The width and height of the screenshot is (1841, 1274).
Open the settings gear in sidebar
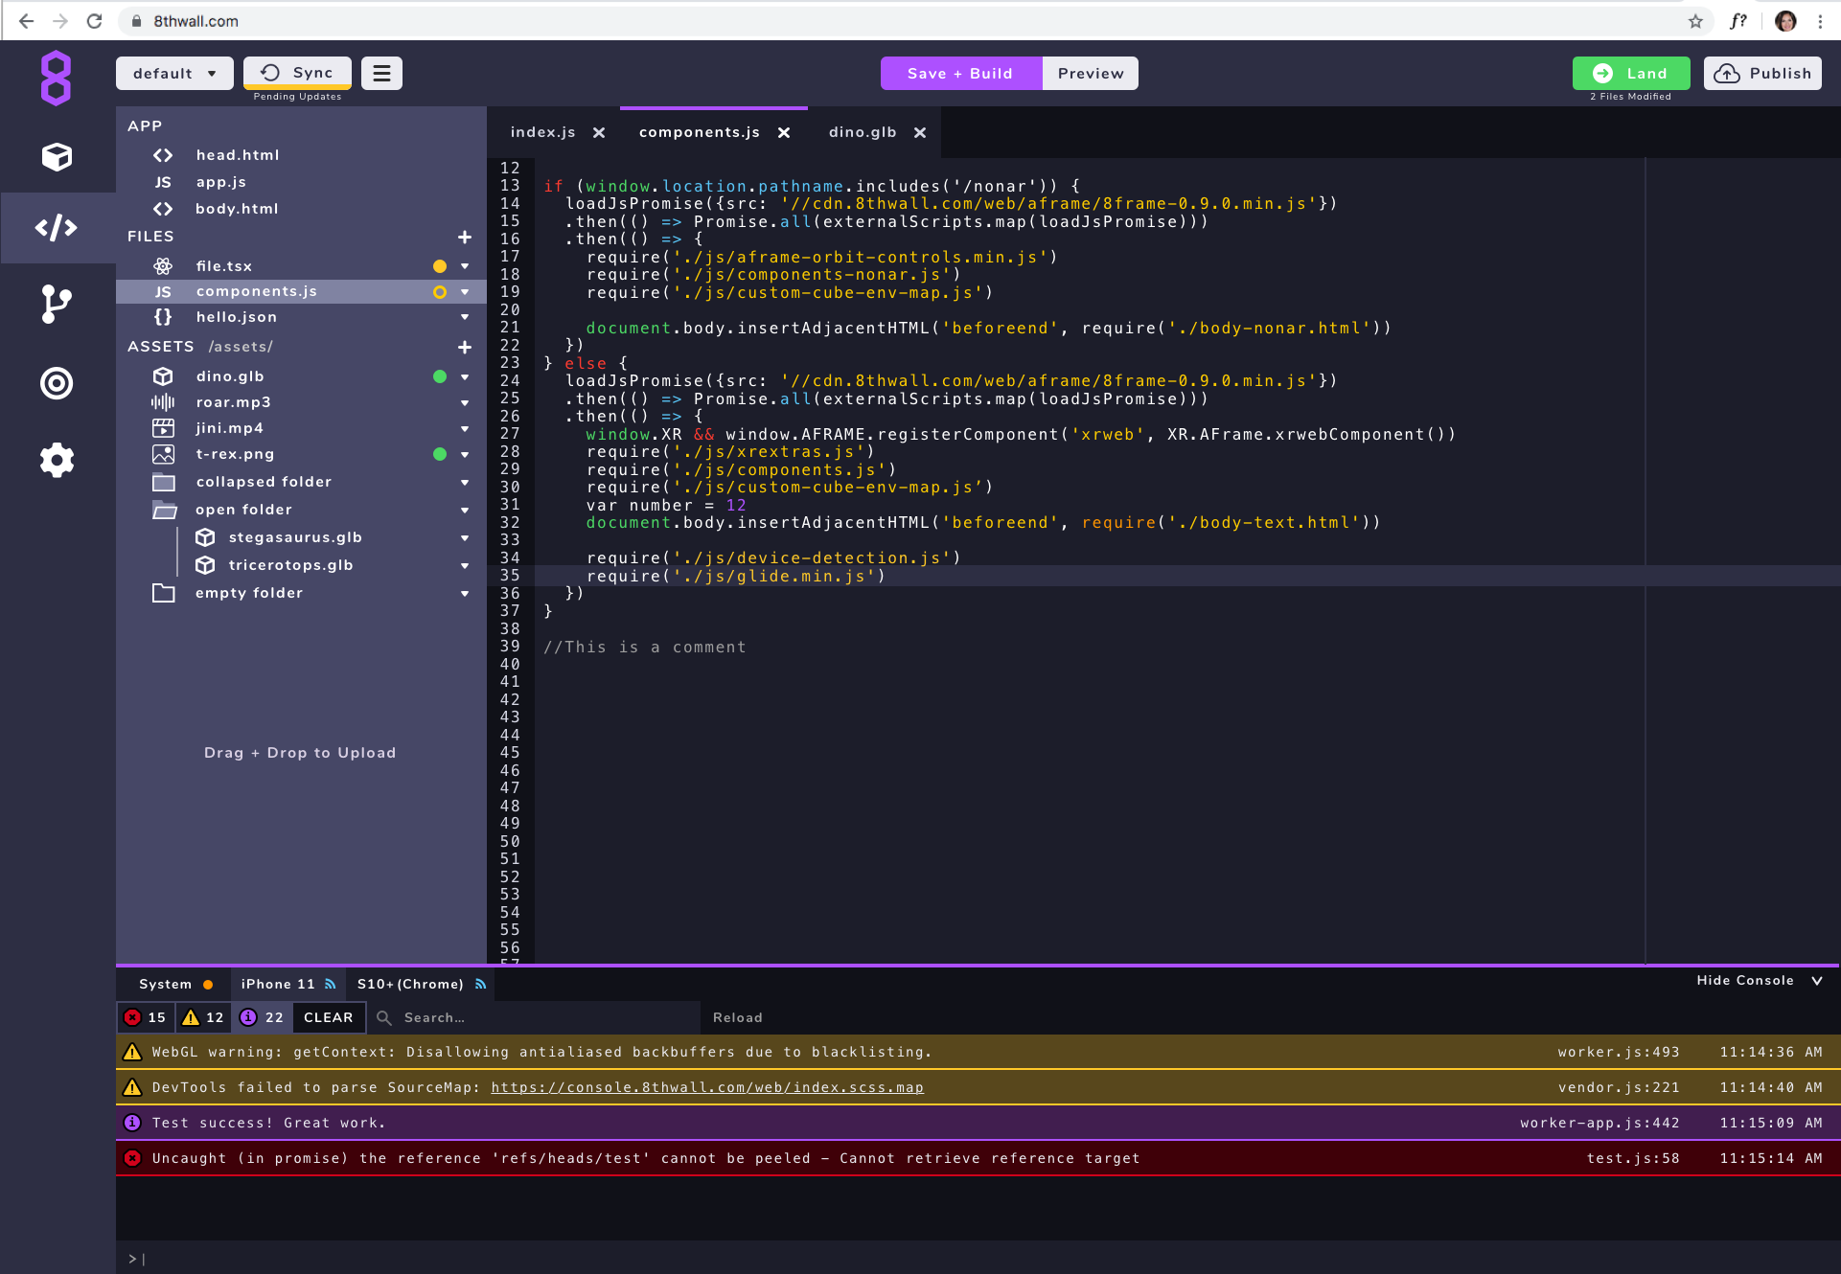(57, 460)
